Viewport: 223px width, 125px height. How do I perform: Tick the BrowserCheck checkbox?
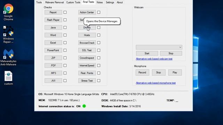pyautogui.click(x=99, y=43)
